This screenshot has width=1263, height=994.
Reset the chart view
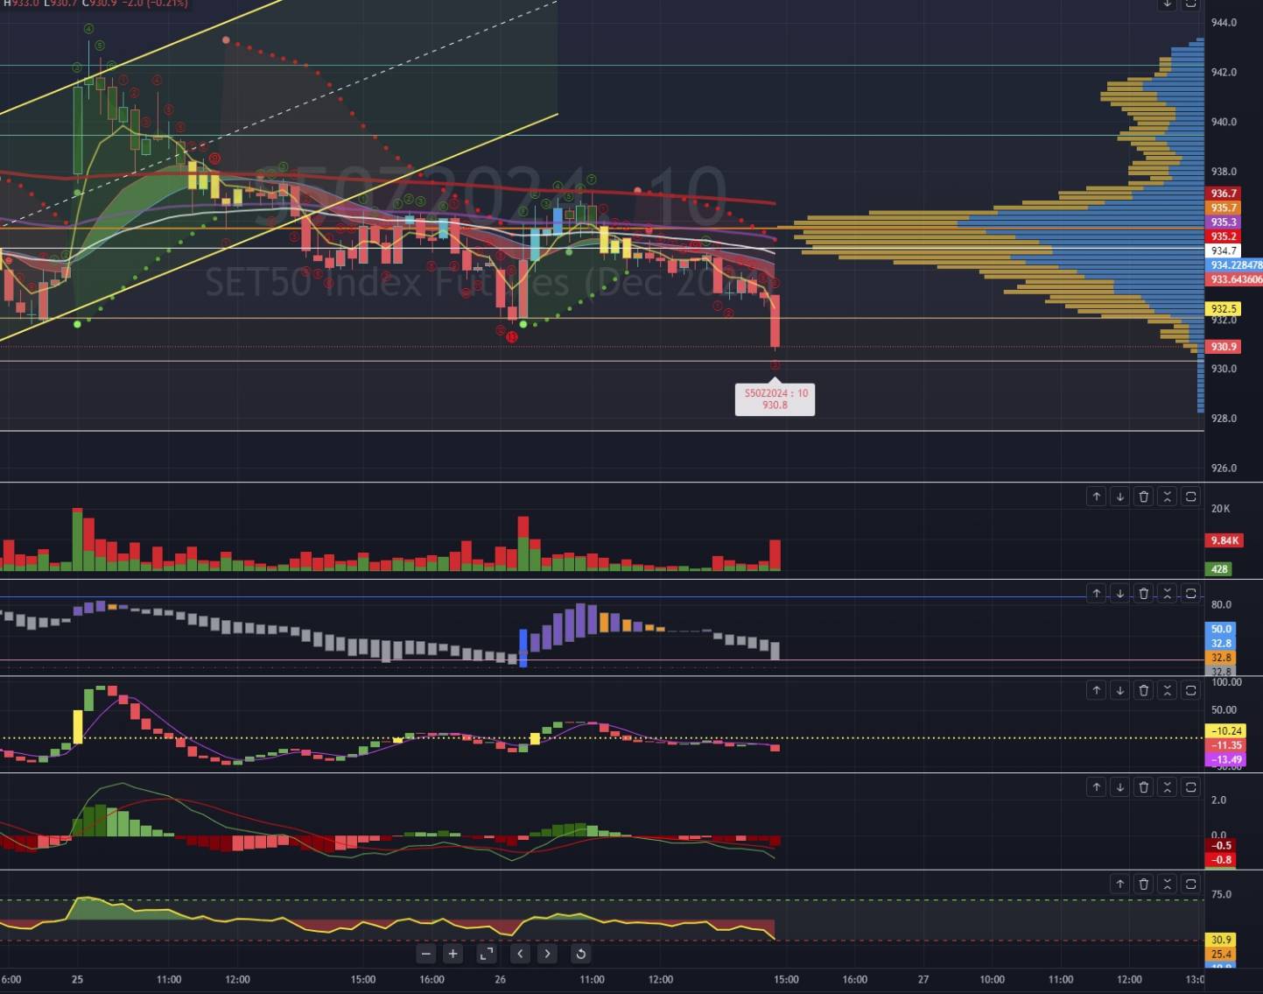click(x=580, y=954)
